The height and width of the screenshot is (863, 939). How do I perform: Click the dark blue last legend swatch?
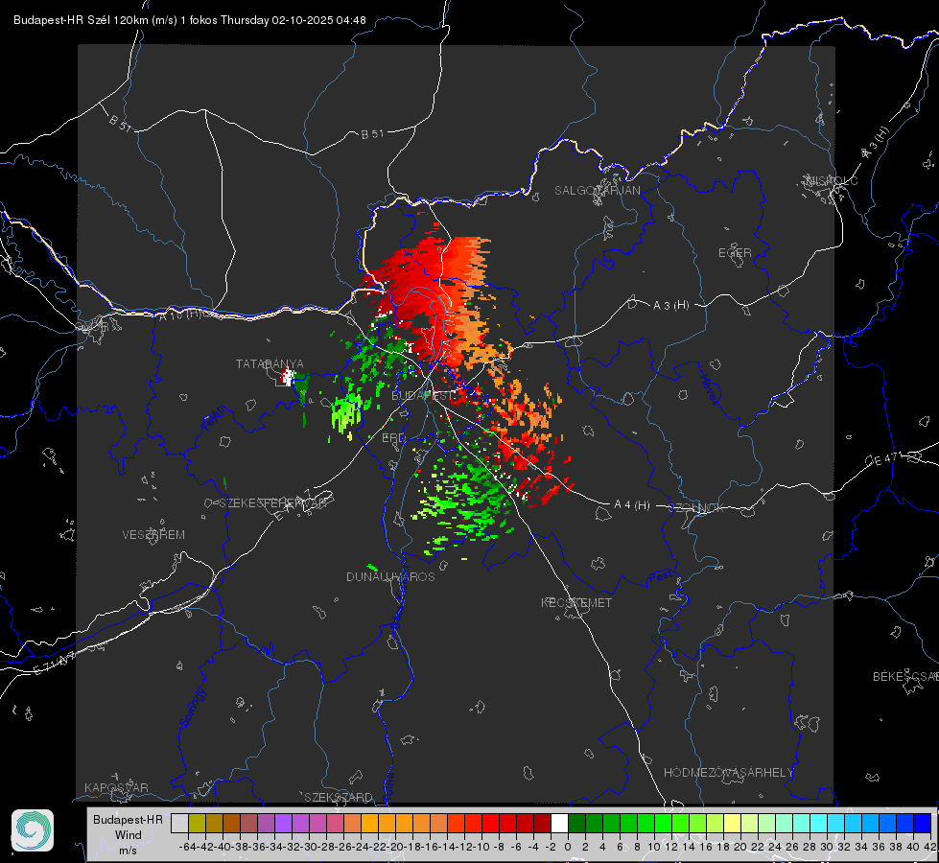coord(923,823)
